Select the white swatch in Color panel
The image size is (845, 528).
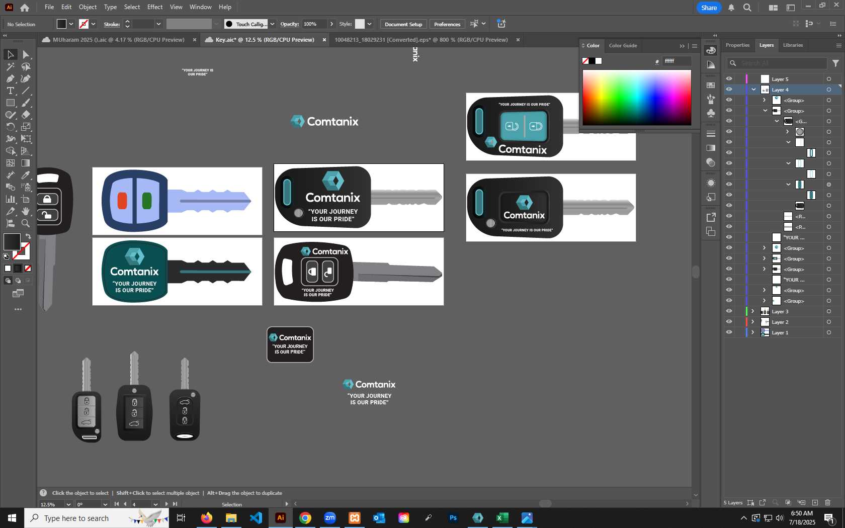(x=599, y=61)
